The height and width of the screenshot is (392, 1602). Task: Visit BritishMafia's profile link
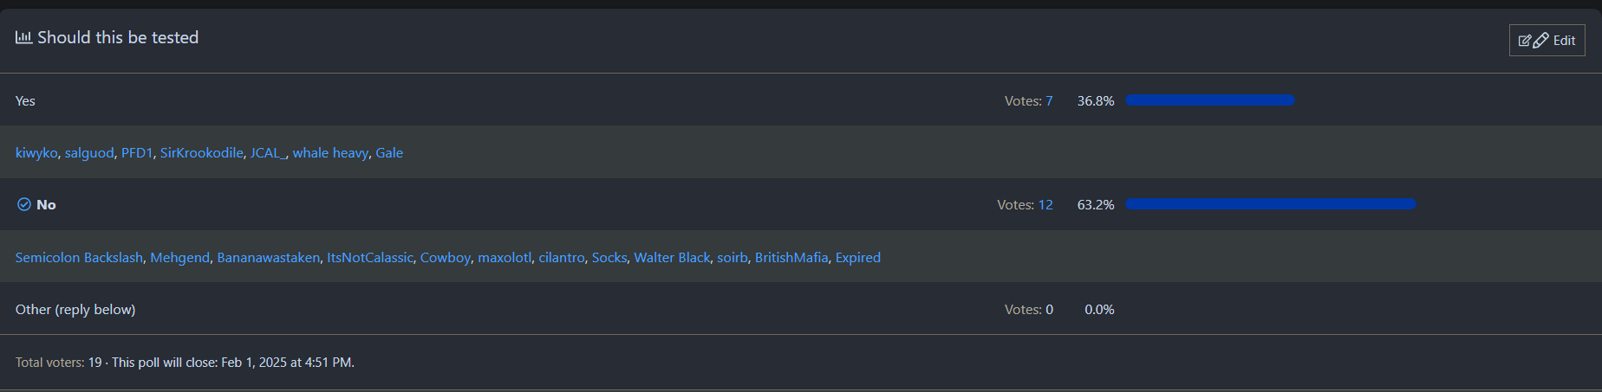791,258
